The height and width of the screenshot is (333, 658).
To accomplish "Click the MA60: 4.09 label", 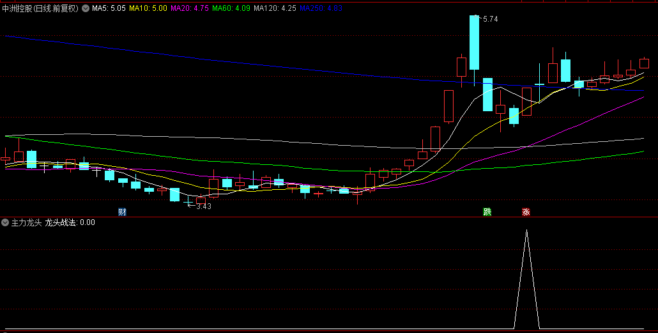I will pos(231,8).
